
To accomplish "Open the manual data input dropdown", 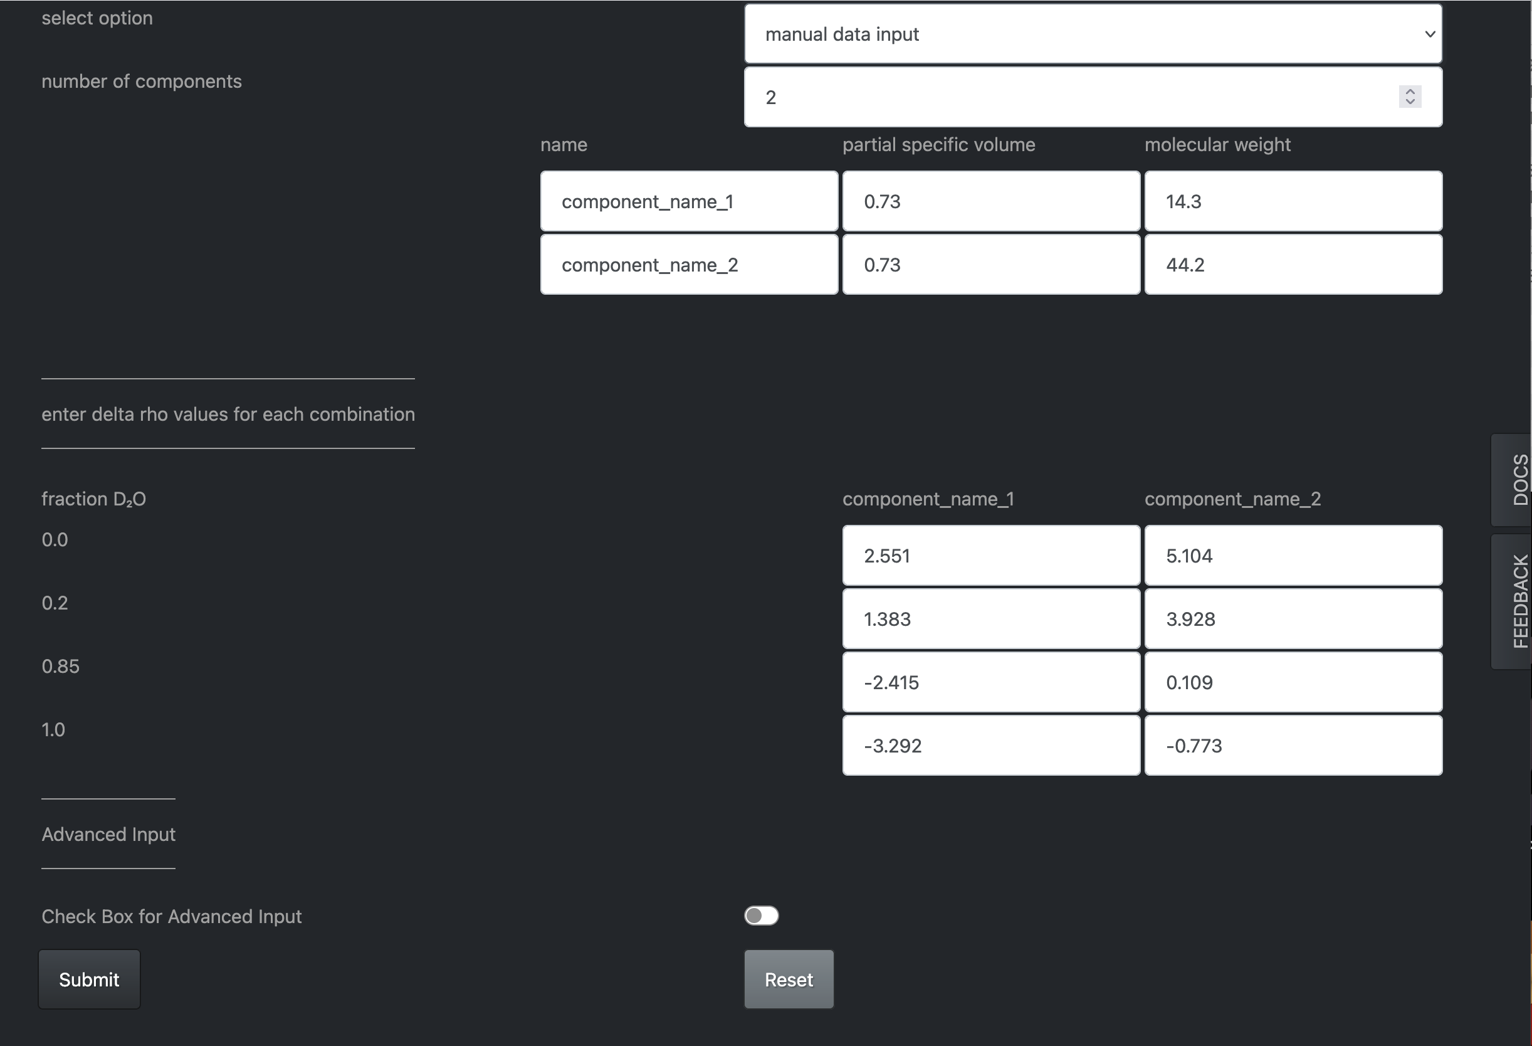I will click(1093, 34).
